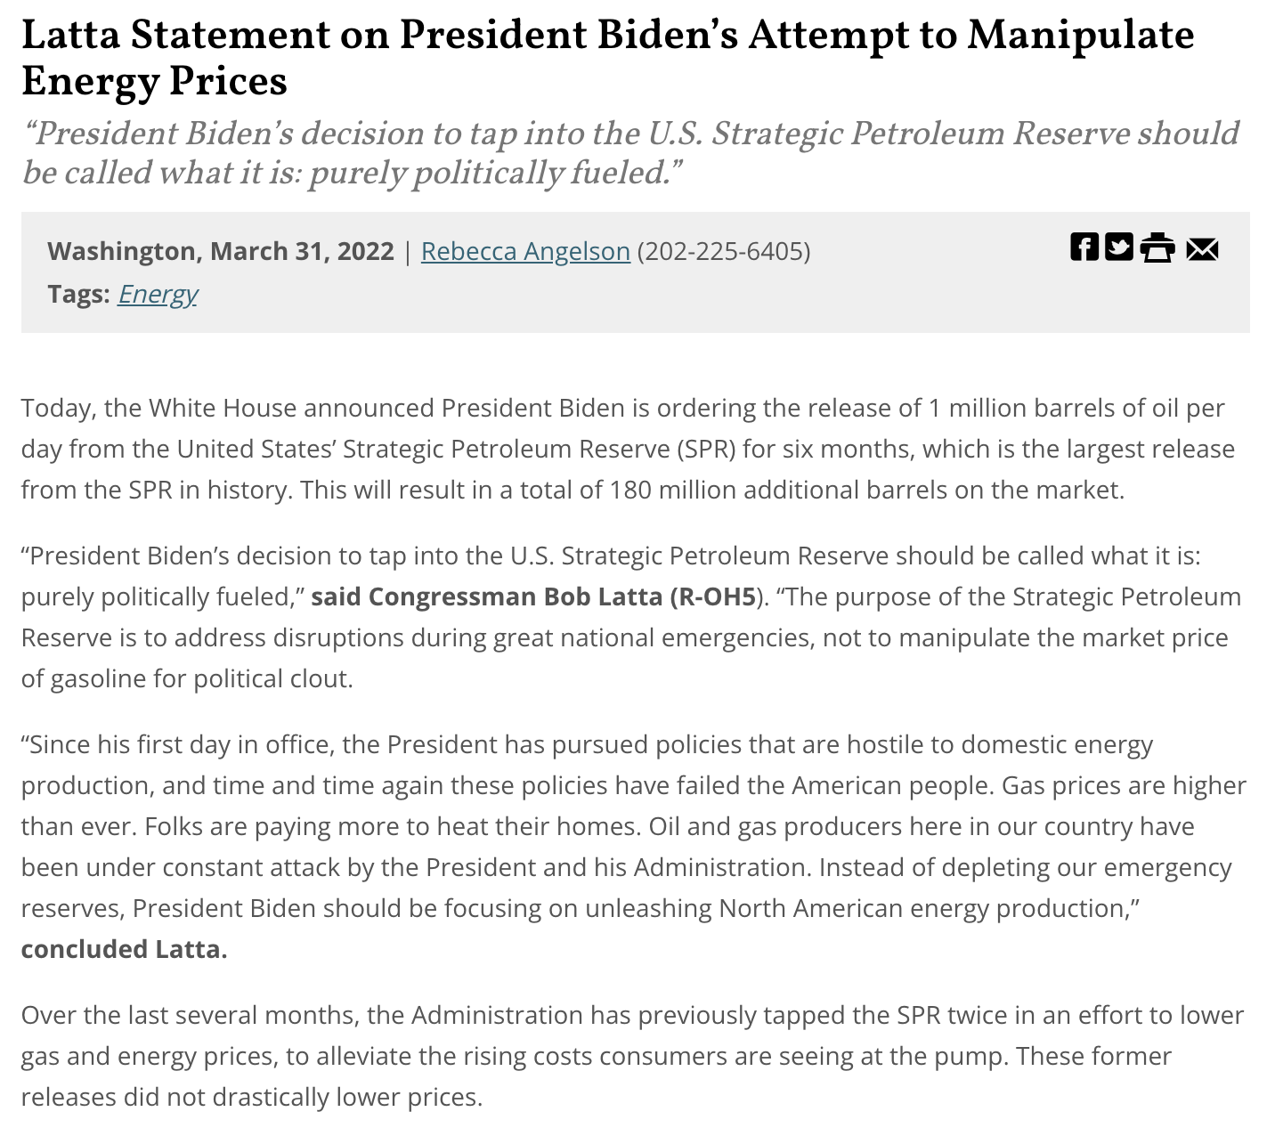Share the statement on Facebook
This screenshot has height=1136, width=1275.
[1084, 247]
